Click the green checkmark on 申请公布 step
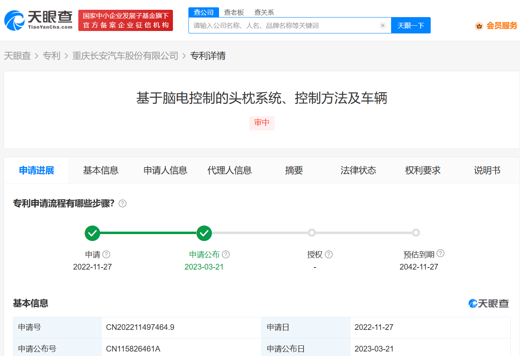The height and width of the screenshot is (356, 520). coord(204,233)
